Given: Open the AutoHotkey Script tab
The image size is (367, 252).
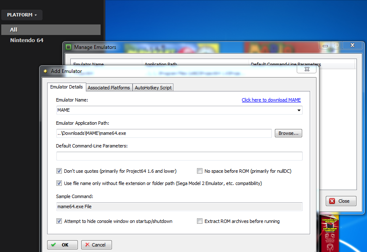Looking at the screenshot, I should click(x=153, y=88).
